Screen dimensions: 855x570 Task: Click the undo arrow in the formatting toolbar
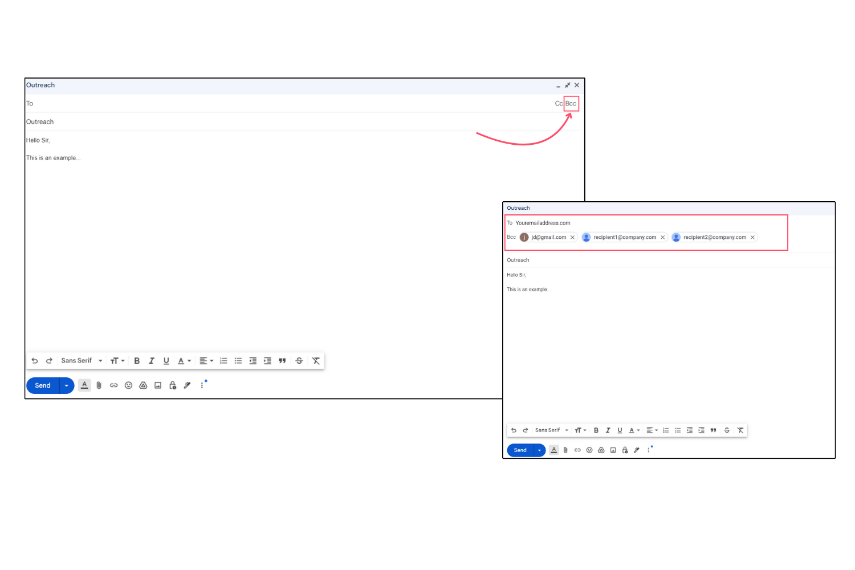pyautogui.click(x=35, y=360)
